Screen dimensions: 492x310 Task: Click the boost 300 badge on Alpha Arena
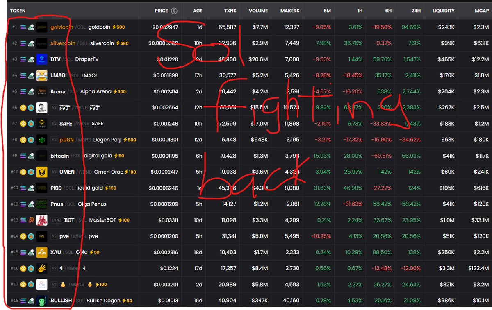tap(119, 92)
